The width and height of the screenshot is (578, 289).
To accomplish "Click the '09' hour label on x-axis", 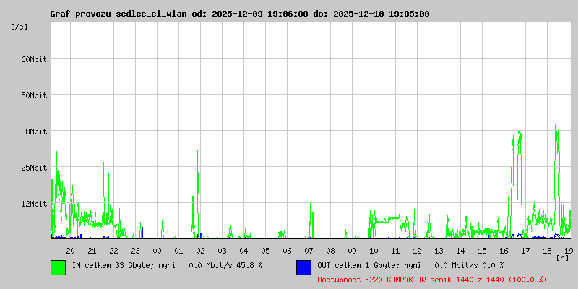I will coord(352,251).
